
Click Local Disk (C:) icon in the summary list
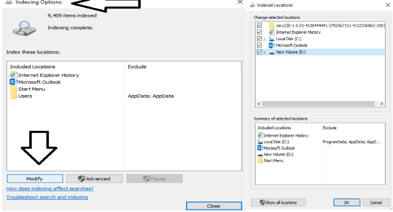[260, 142]
